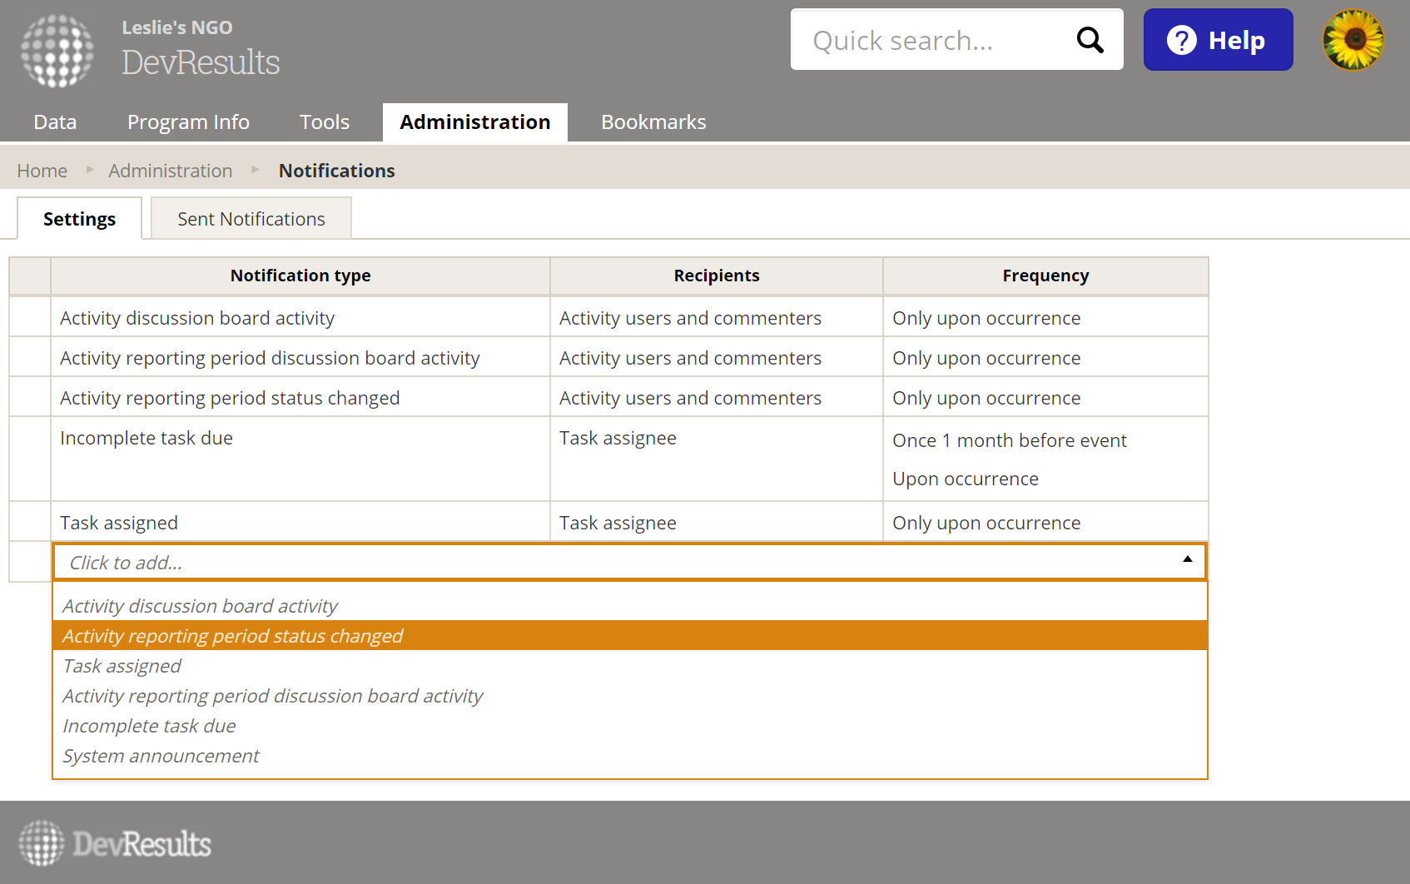
Task: Click the DevResults globe logo in header
Action: coord(57,51)
